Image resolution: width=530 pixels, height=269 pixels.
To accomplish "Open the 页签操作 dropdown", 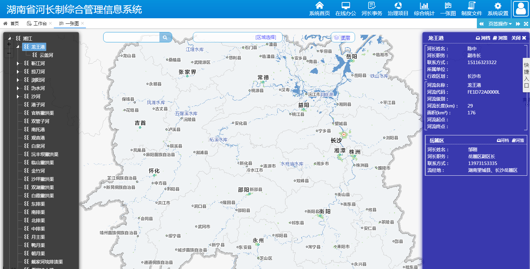I will pyautogui.click(x=500, y=24).
